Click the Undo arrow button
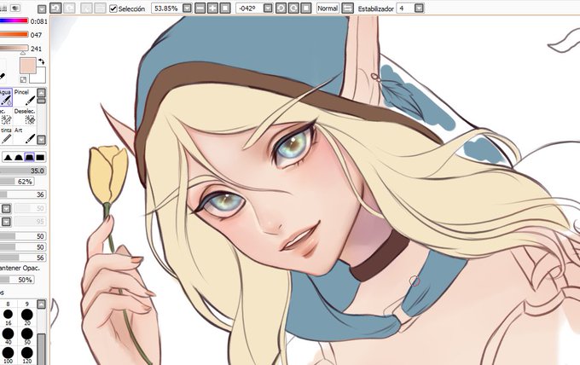 55,9
